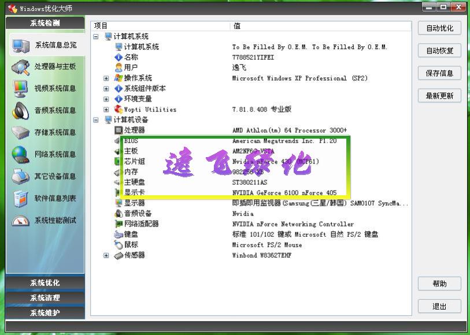Viewport: 470px width, 335px height.
Task: Select 处理器与主板 sidebar label
Action: point(55,66)
